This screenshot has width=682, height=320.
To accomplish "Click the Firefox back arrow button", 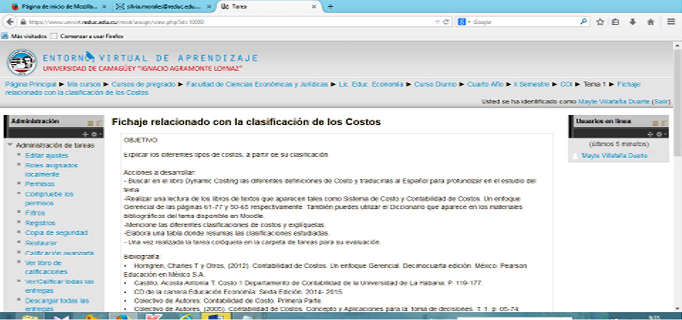I will coord(9,22).
